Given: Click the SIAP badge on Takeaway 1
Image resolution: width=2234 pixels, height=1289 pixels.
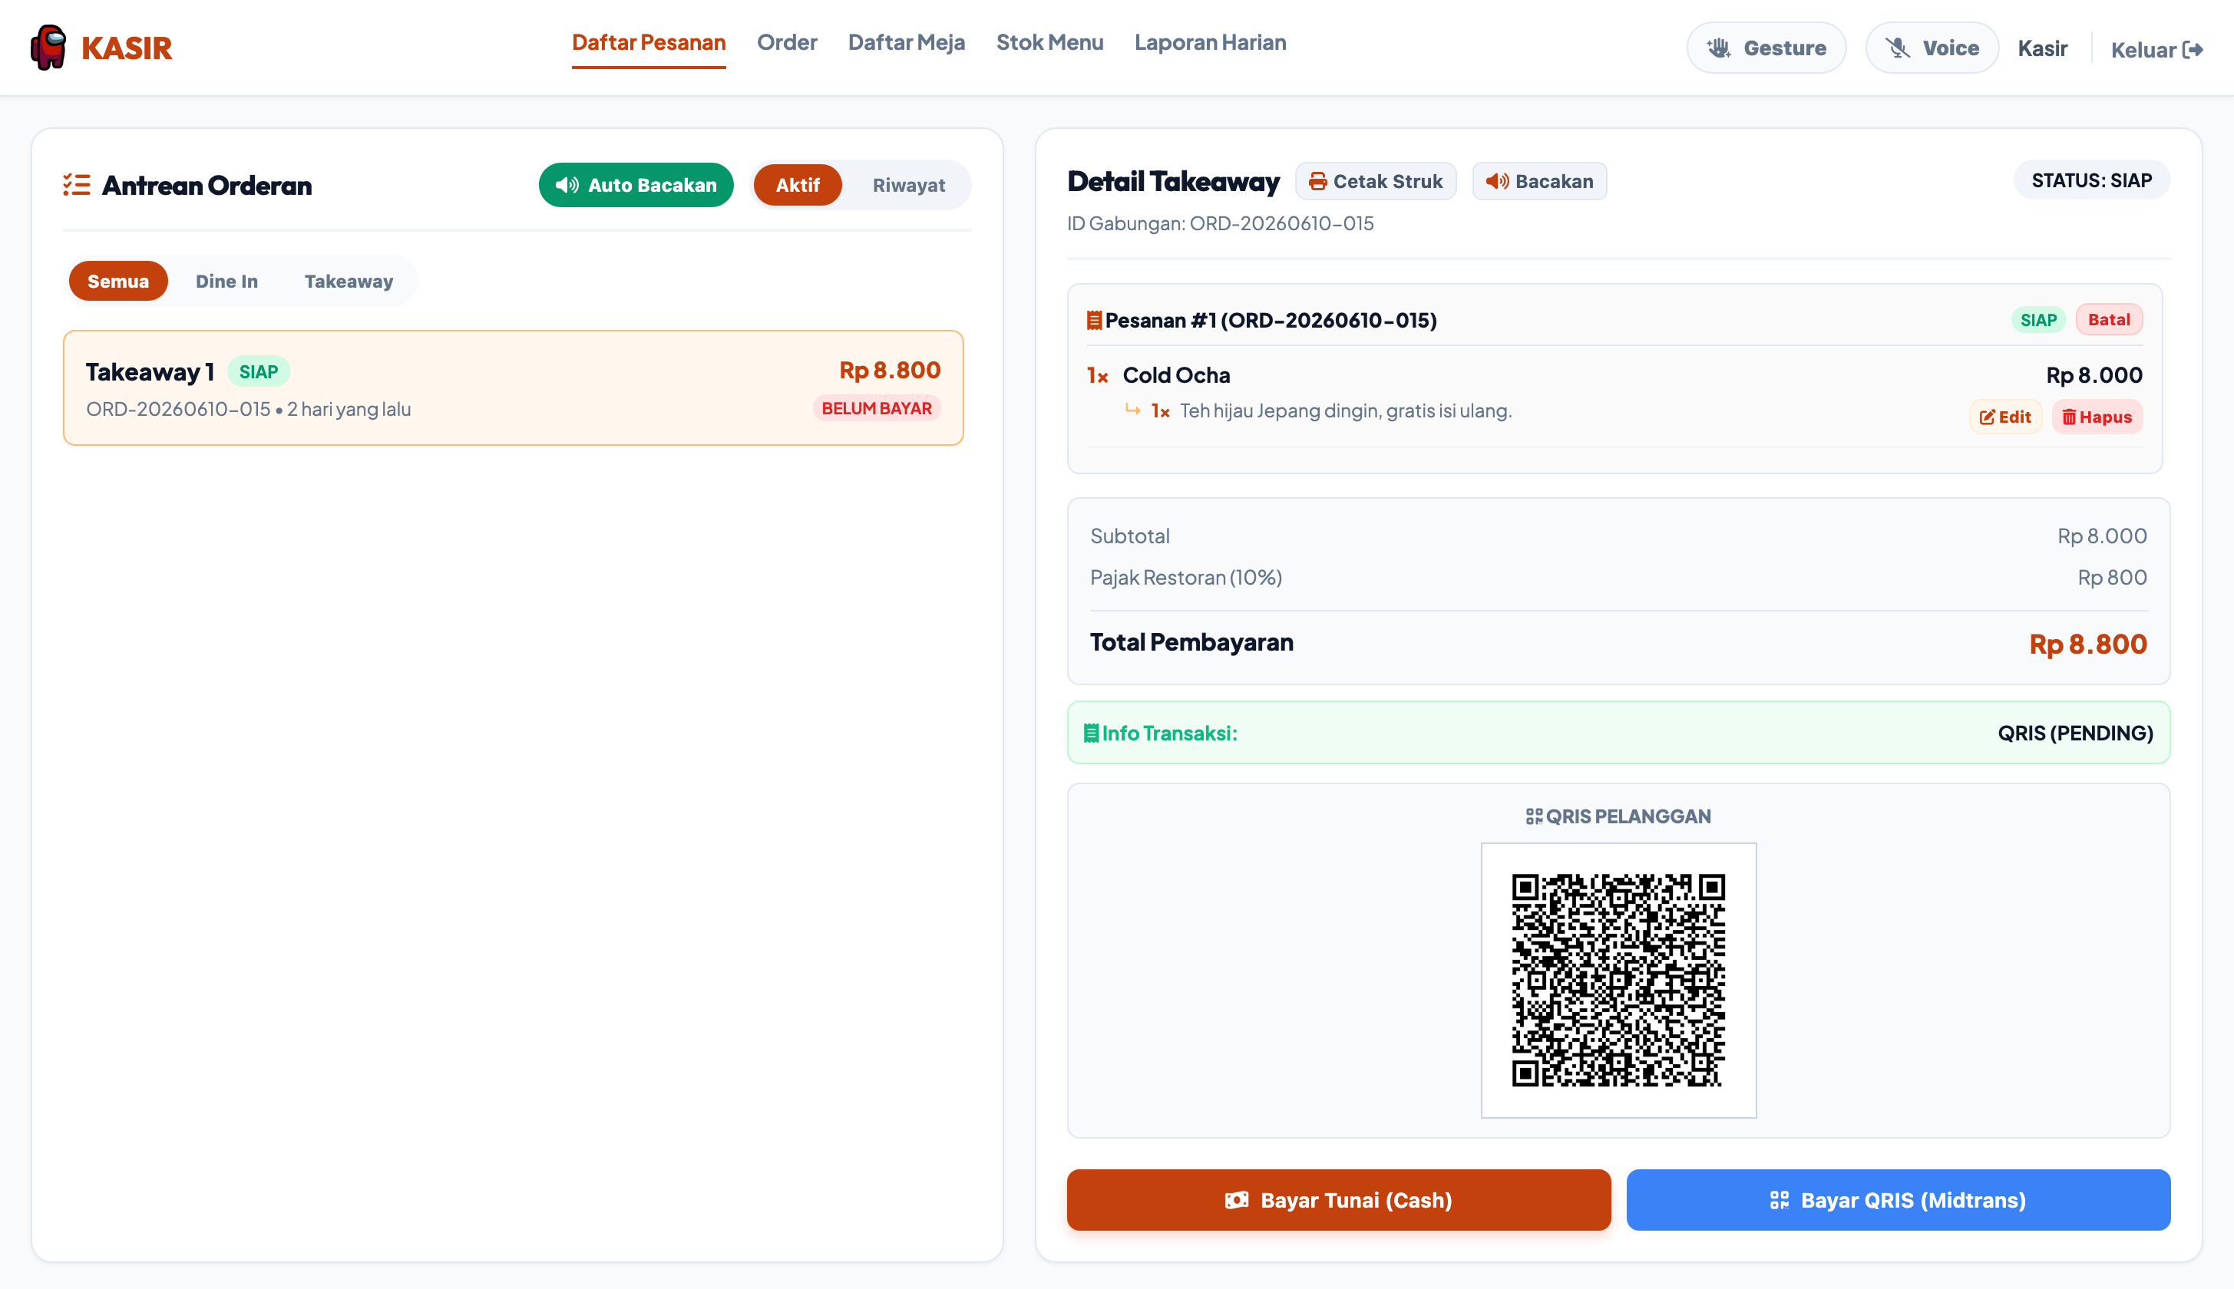Looking at the screenshot, I should (259, 372).
